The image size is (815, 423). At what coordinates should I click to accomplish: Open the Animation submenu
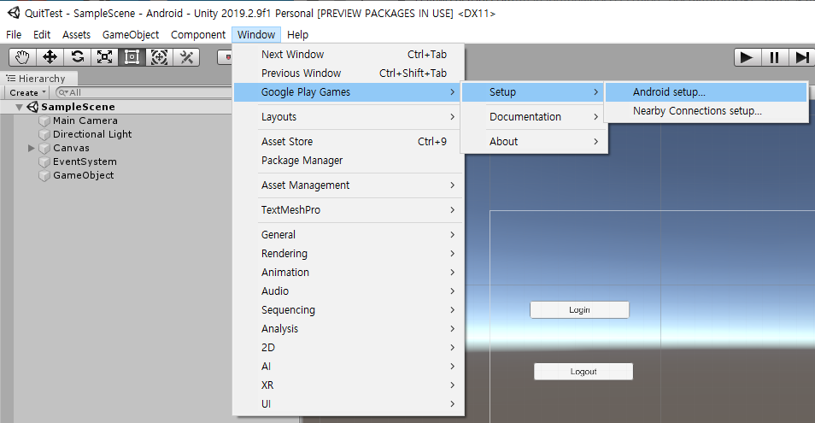(349, 273)
